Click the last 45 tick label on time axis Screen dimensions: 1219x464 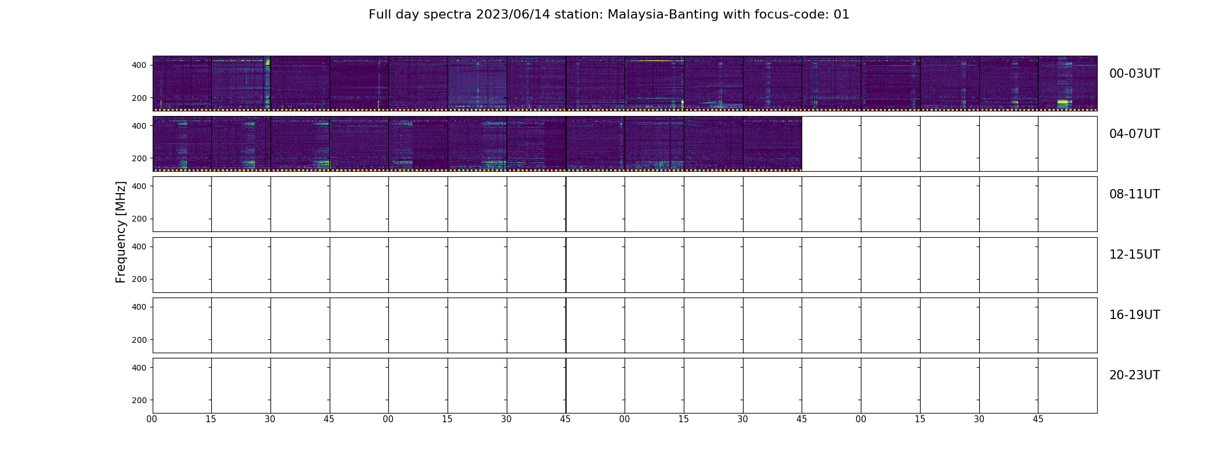point(1038,419)
